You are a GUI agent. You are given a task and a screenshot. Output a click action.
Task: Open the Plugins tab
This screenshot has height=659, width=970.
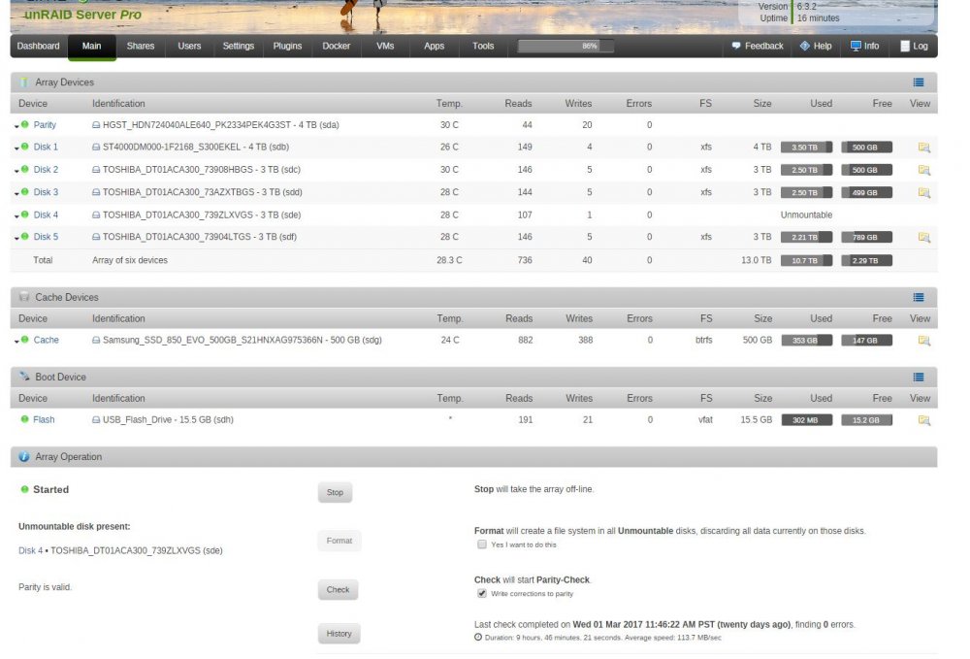tap(288, 47)
